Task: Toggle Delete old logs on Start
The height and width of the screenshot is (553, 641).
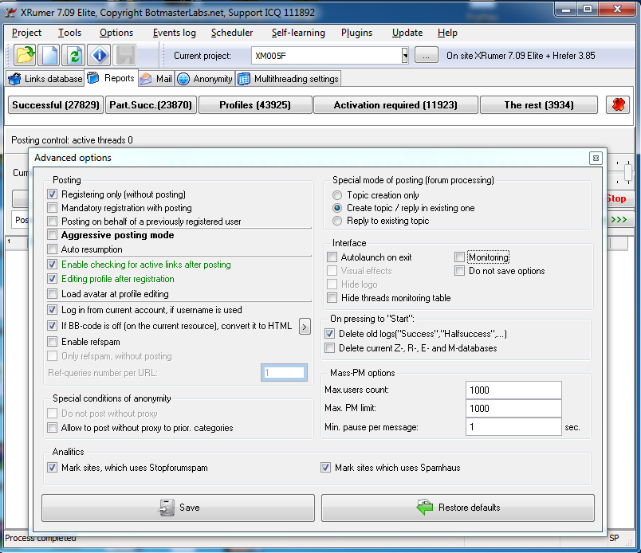Action: 329,334
